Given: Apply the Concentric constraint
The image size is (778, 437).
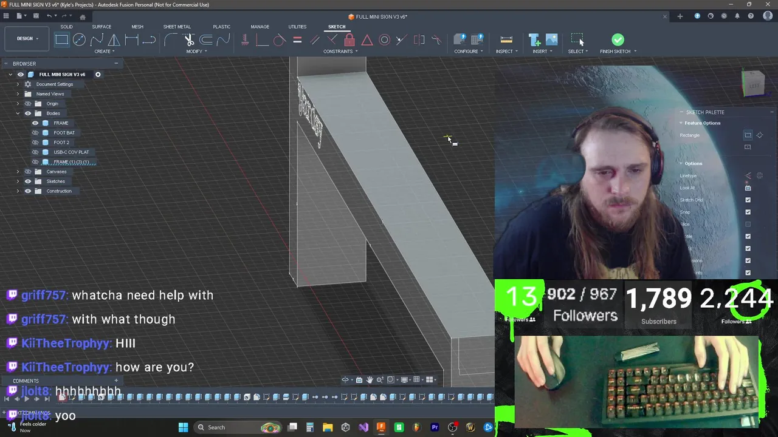Looking at the screenshot, I should (385, 40).
